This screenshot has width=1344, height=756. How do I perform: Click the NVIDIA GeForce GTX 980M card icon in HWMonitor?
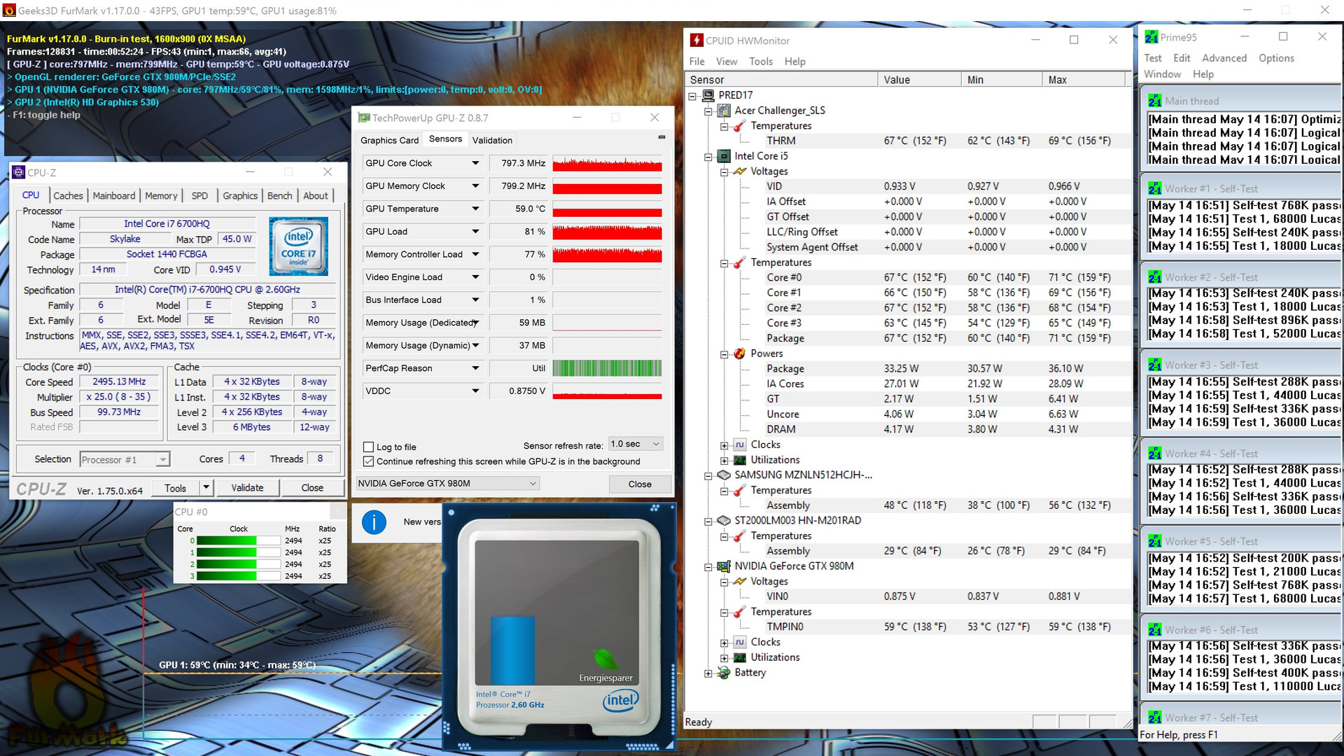(x=724, y=566)
